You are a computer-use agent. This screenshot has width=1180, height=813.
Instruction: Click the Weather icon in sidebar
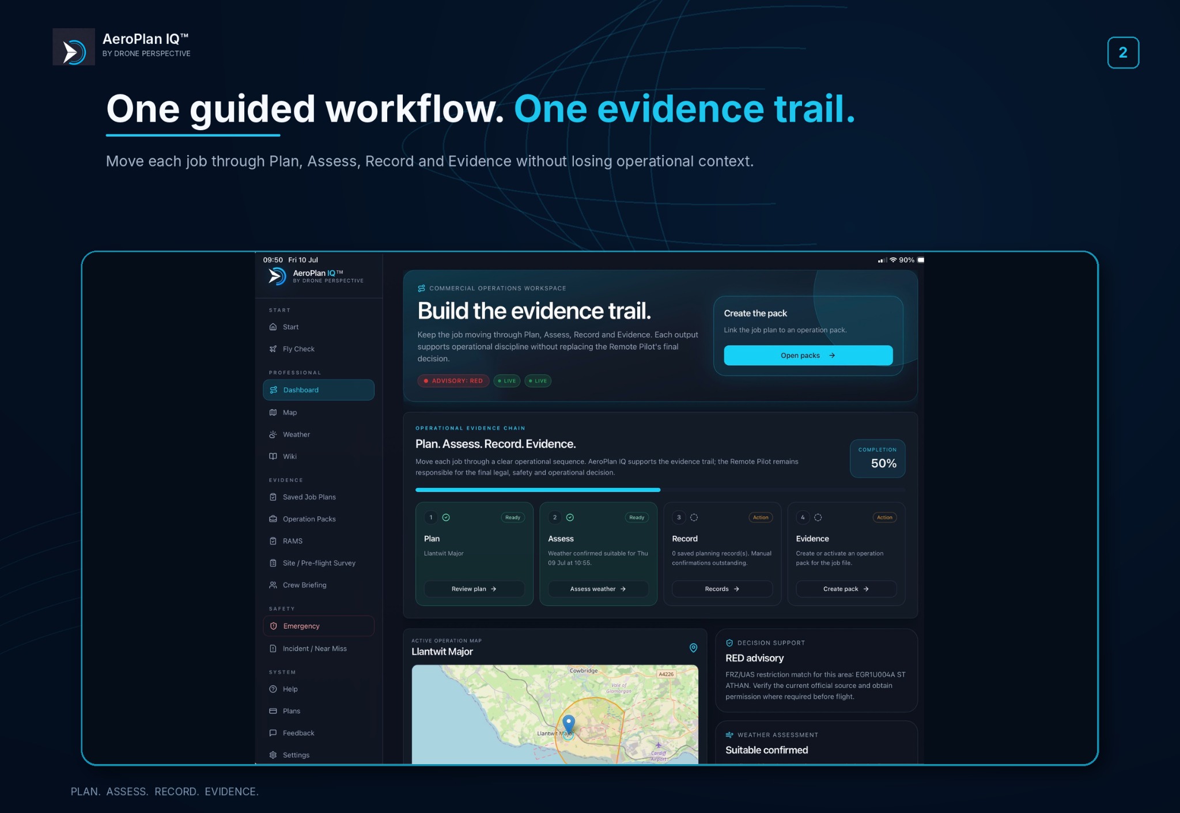click(273, 434)
